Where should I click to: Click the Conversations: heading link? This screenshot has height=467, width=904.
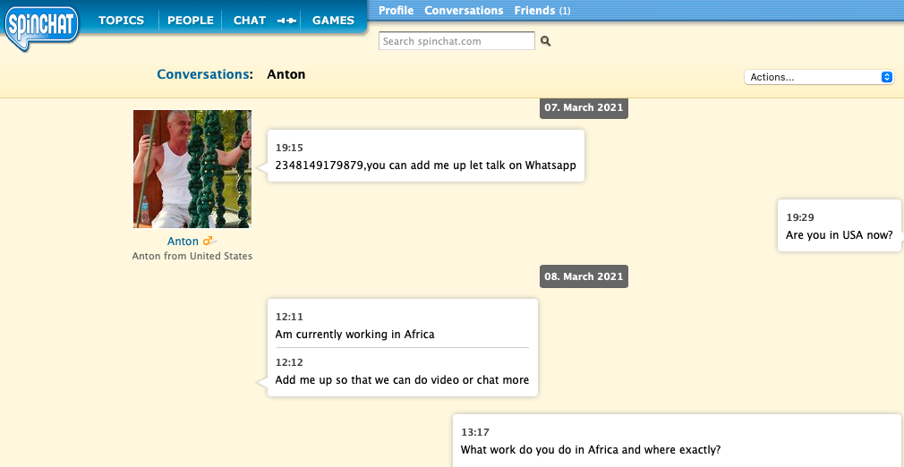tap(205, 74)
